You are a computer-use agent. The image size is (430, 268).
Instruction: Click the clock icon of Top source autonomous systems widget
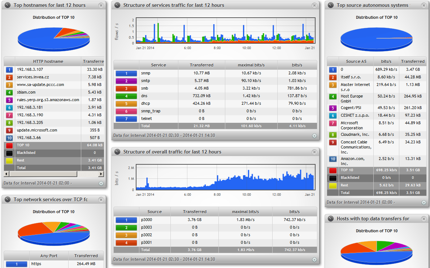click(331, 5)
